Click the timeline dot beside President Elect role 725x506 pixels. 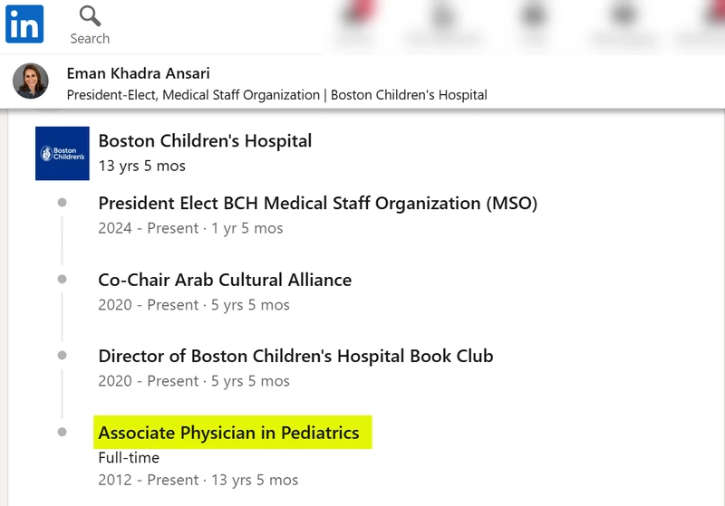(62, 203)
